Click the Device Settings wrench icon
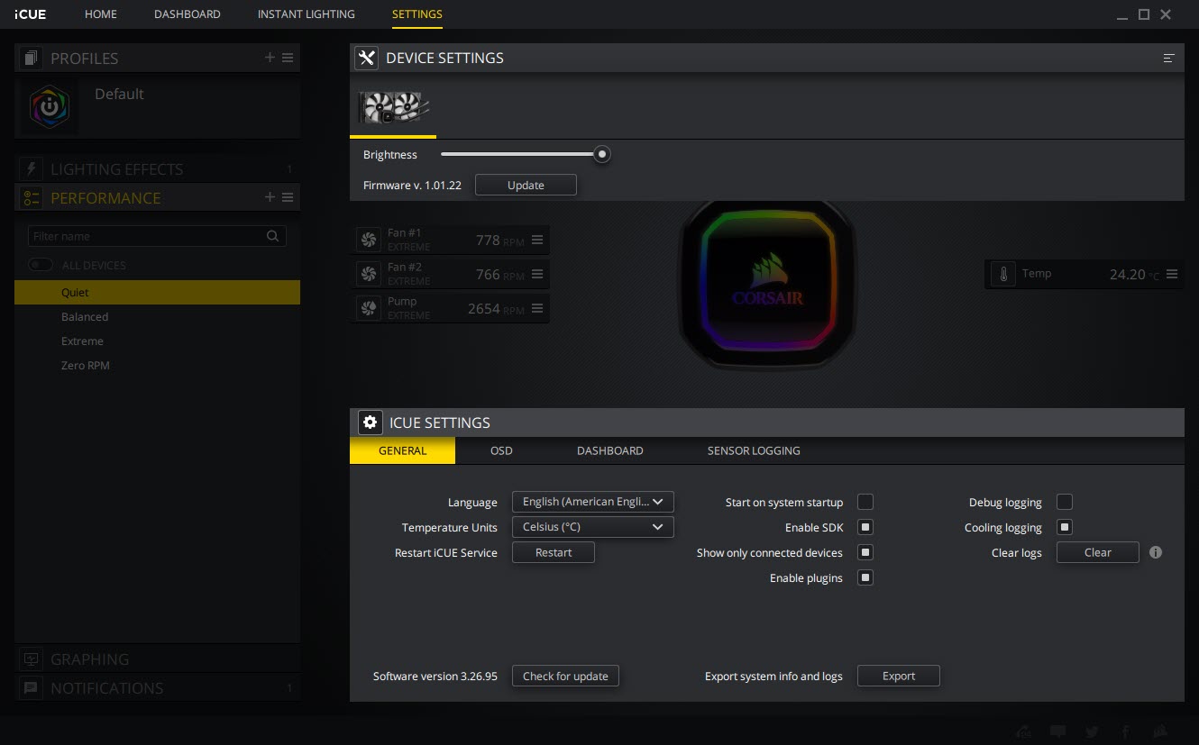 click(x=366, y=58)
